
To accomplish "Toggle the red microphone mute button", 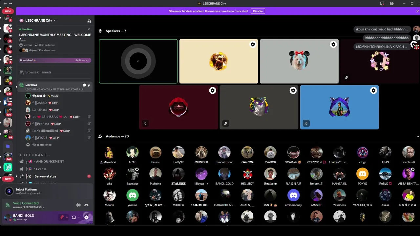I will click(61, 217).
